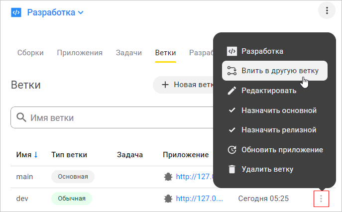Screen dimensions: 342x212
Task: Click the pencil edit icon in menu
Action: 232,91
